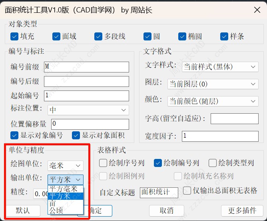The image size is (267, 221).
Task: Click the 编号前缀 input field
Action: [86, 67]
